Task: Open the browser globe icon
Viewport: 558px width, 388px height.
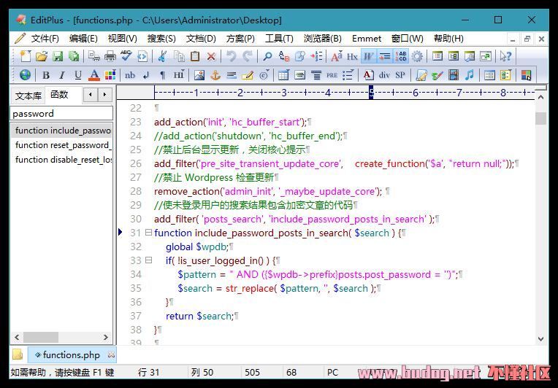Action: click(25, 75)
